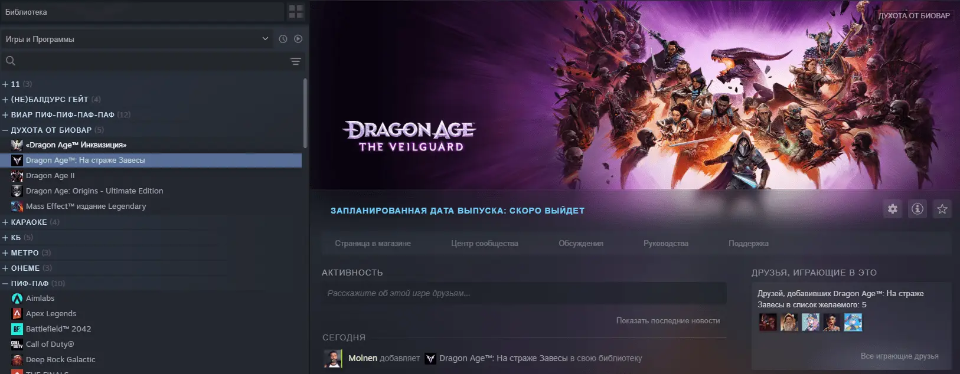The image size is (960, 374).
Task: Toggle the ready-to-play filter icon
Action: (x=298, y=39)
